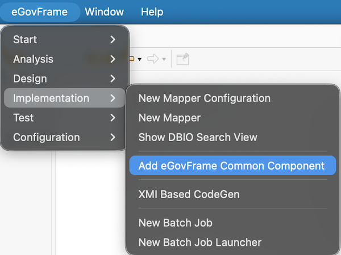This screenshot has width=341, height=255.
Task: Select the Implementation menu entry
Action: click(64, 98)
